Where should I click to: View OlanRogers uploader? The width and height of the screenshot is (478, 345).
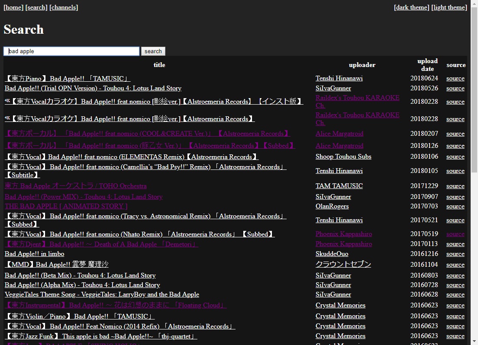pos(332,206)
